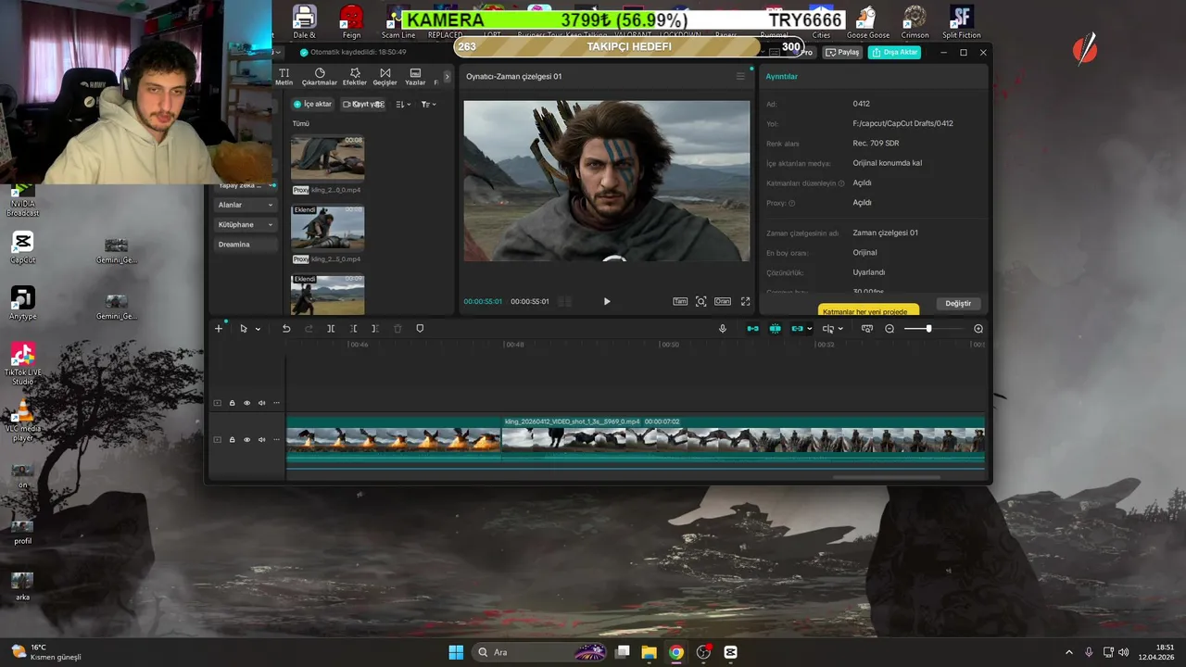The image size is (1186, 667).
Task: Switch to the Metin tab
Action: [x=284, y=77]
